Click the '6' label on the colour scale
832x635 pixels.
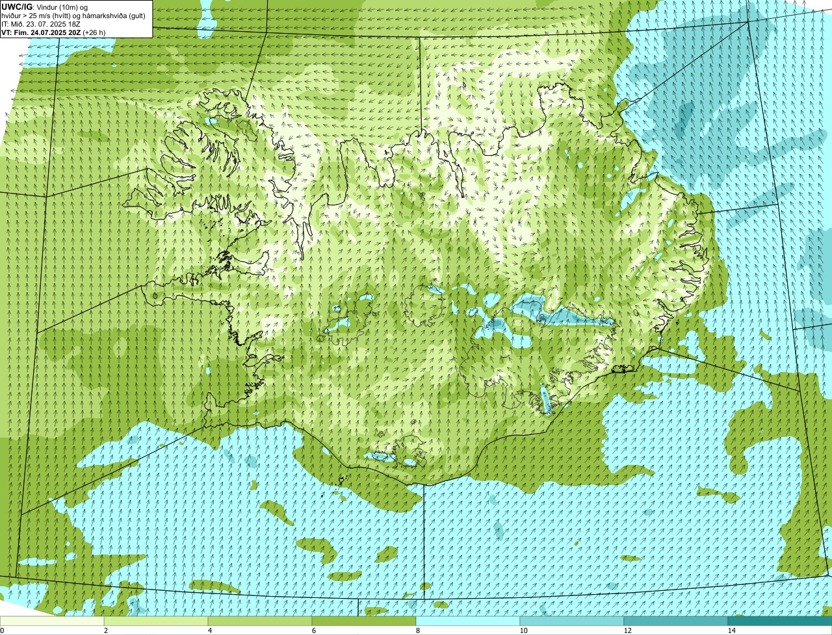point(313,630)
